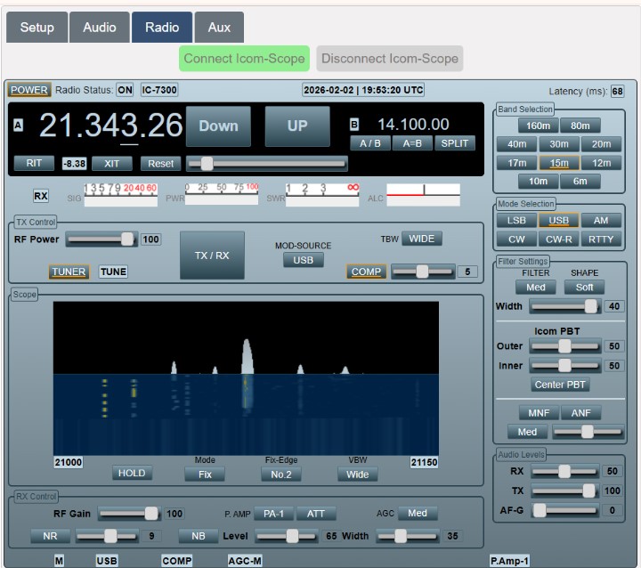This screenshot has height=568, width=641.
Task: Change the filter Med selector
Action: pyautogui.click(x=535, y=287)
